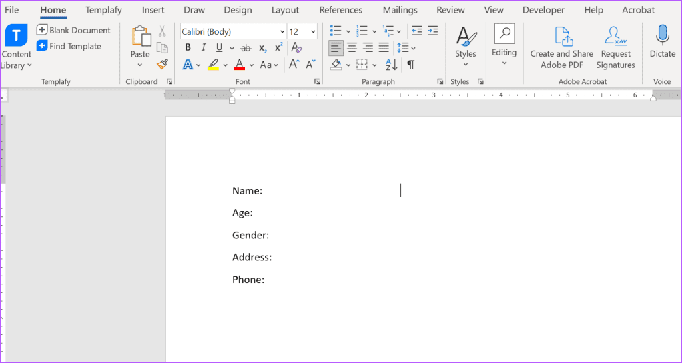Select the Format Painter brush
This screenshot has height=363, width=682.
pyautogui.click(x=162, y=65)
